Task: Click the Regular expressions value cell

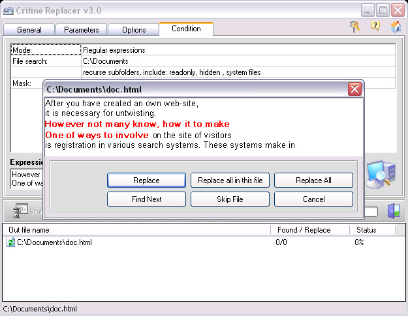Action: (x=238, y=50)
